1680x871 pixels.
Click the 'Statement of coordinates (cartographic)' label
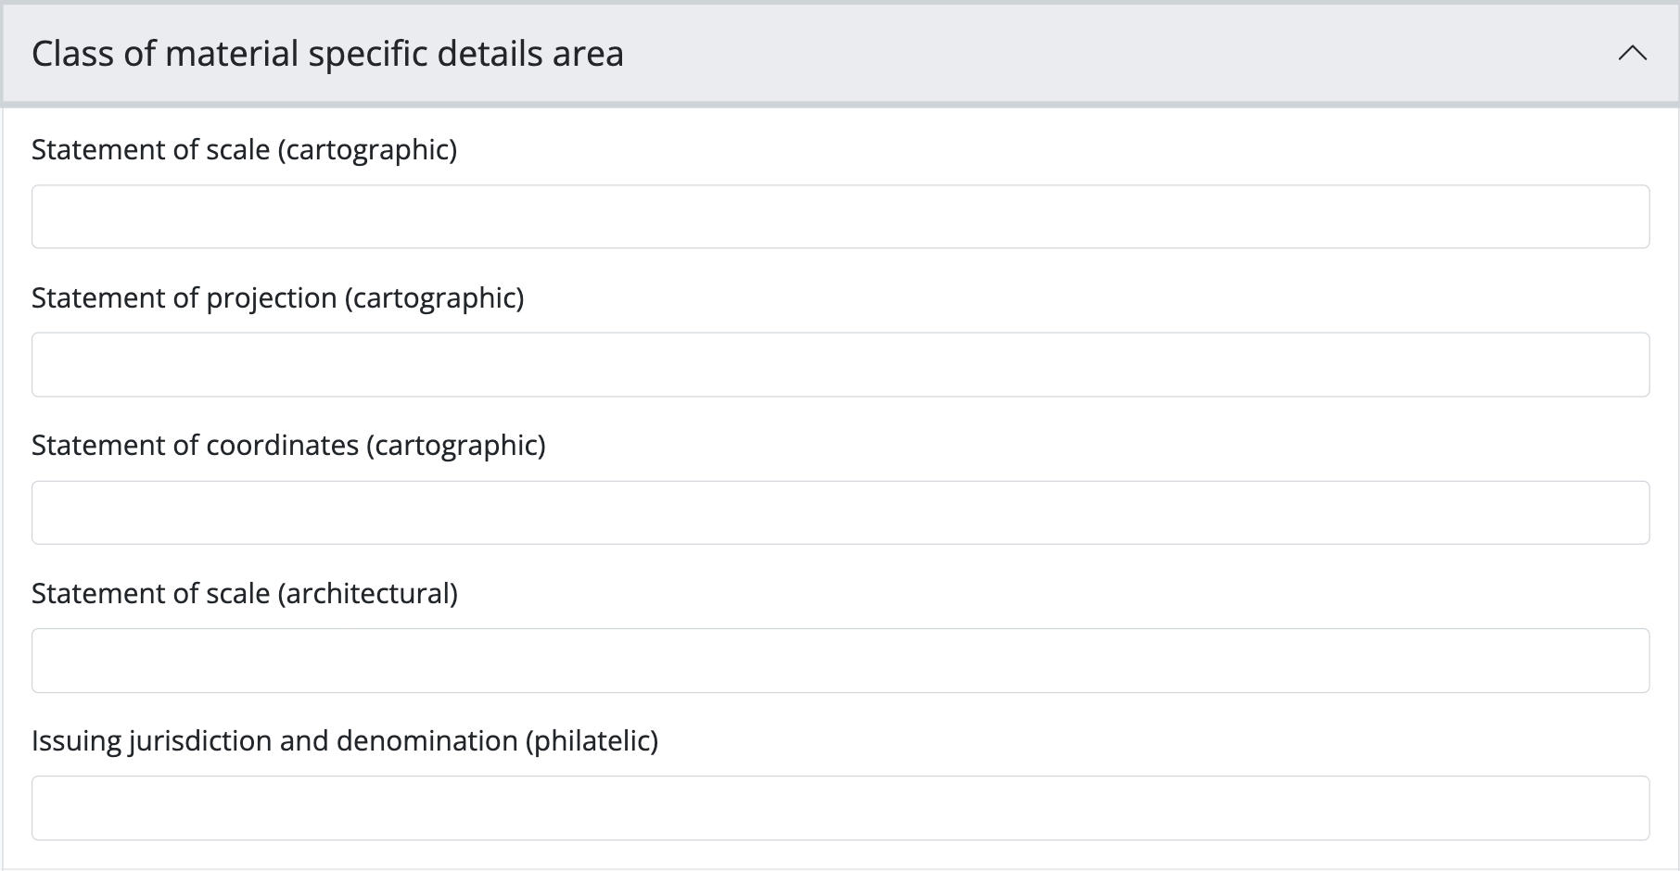pyautogui.click(x=288, y=446)
